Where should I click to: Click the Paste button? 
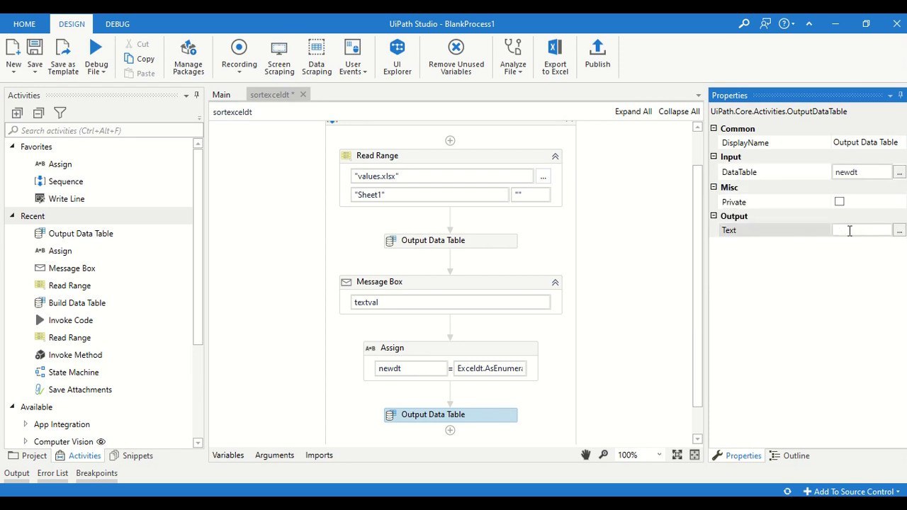[139, 73]
